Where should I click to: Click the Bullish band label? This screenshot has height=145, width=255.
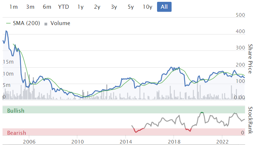click(x=16, y=111)
